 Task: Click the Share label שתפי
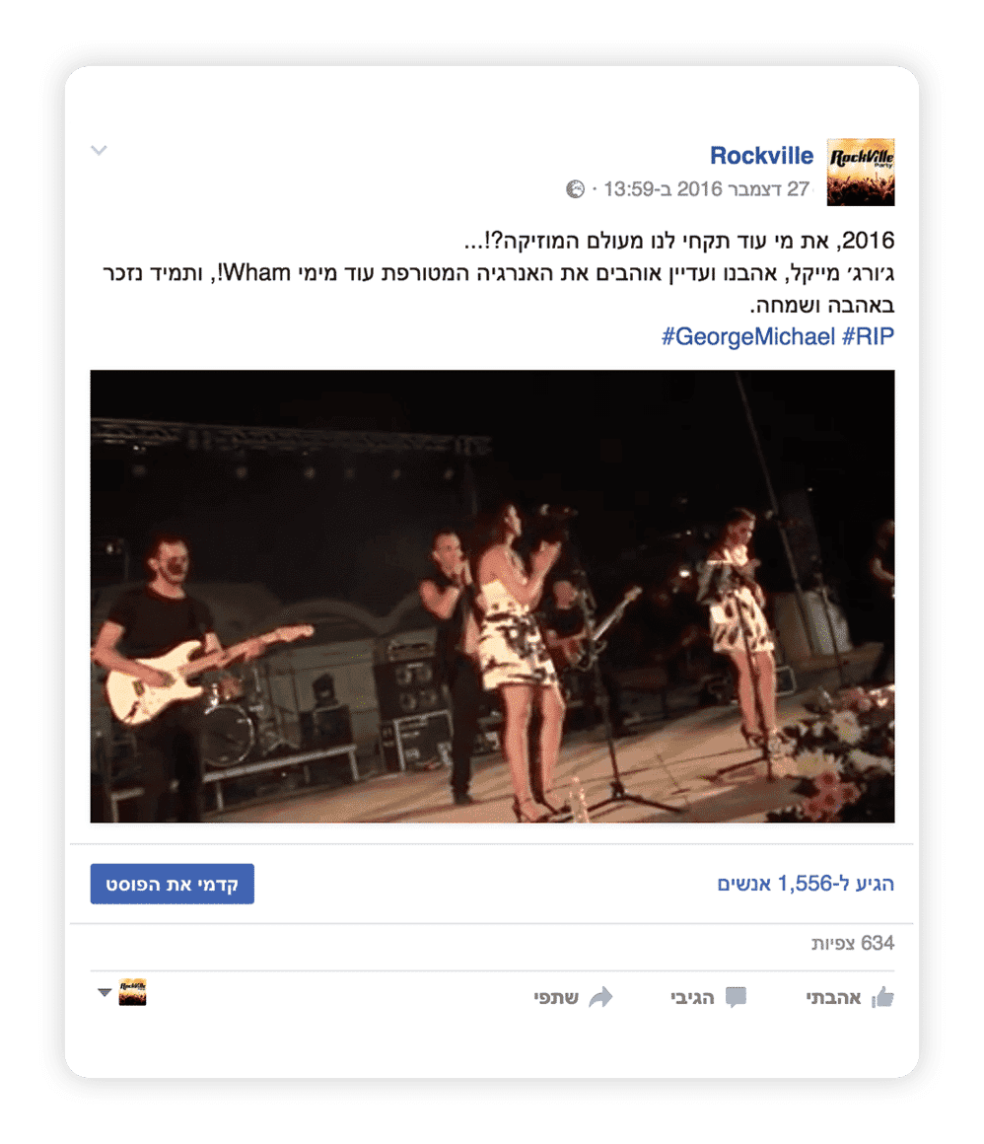click(556, 997)
